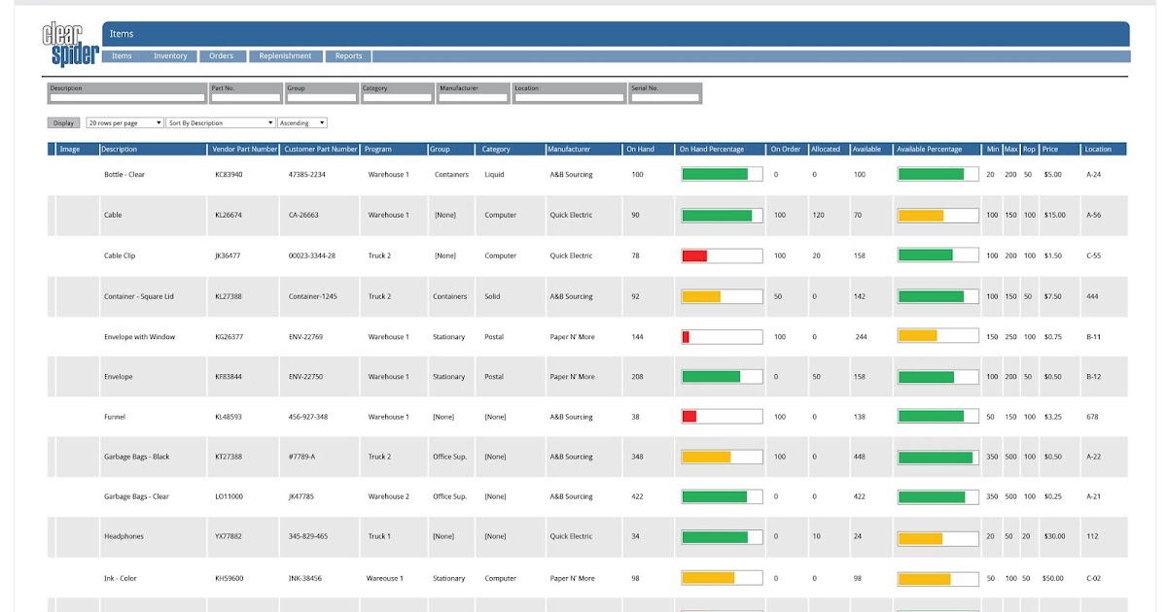The image size is (1167, 612).
Task: Sort by the On Hand column header
Action: pyautogui.click(x=642, y=149)
